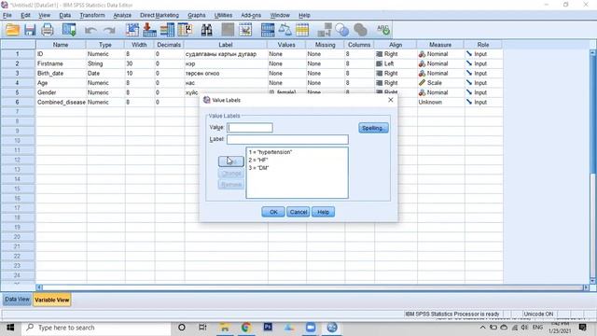This screenshot has width=597, height=336.
Task: Select the Variable View tab
Action: 52,300
